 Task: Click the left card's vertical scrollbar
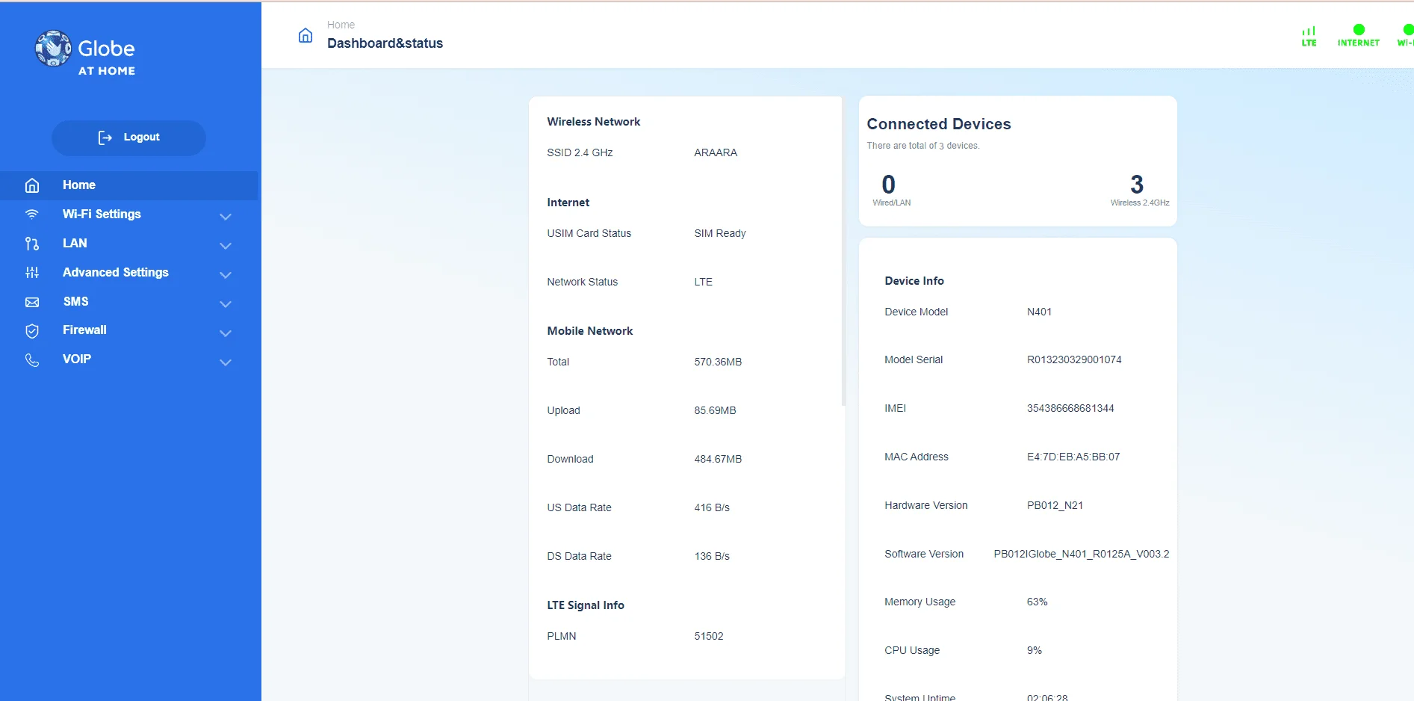tap(843, 250)
